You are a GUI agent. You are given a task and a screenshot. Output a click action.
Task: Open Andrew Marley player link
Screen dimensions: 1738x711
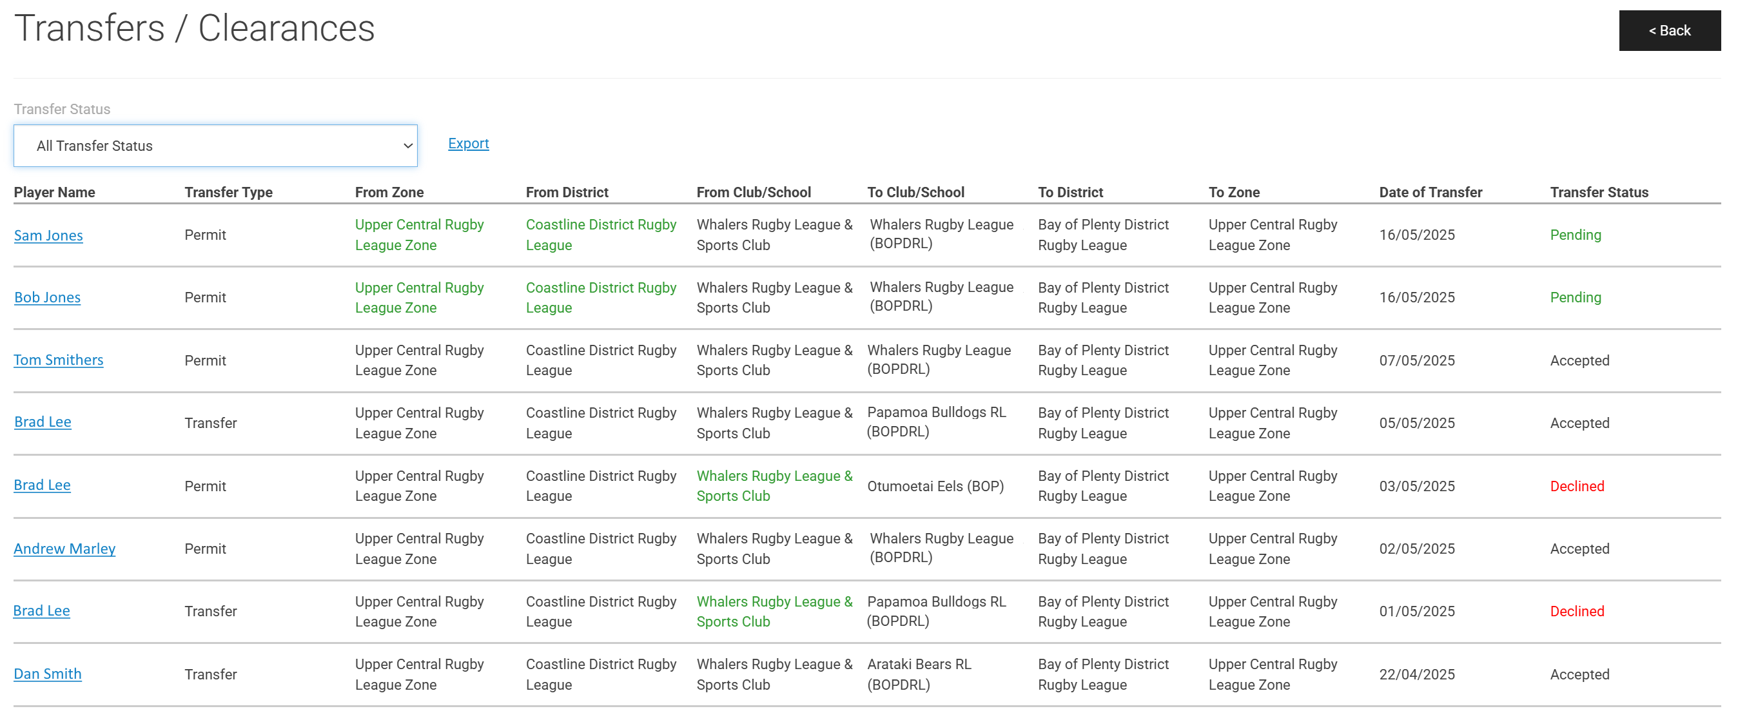click(64, 549)
